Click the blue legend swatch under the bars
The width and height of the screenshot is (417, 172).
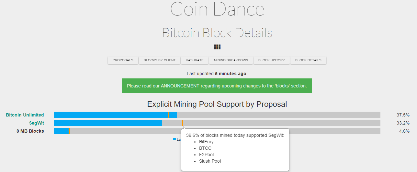tap(174, 139)
